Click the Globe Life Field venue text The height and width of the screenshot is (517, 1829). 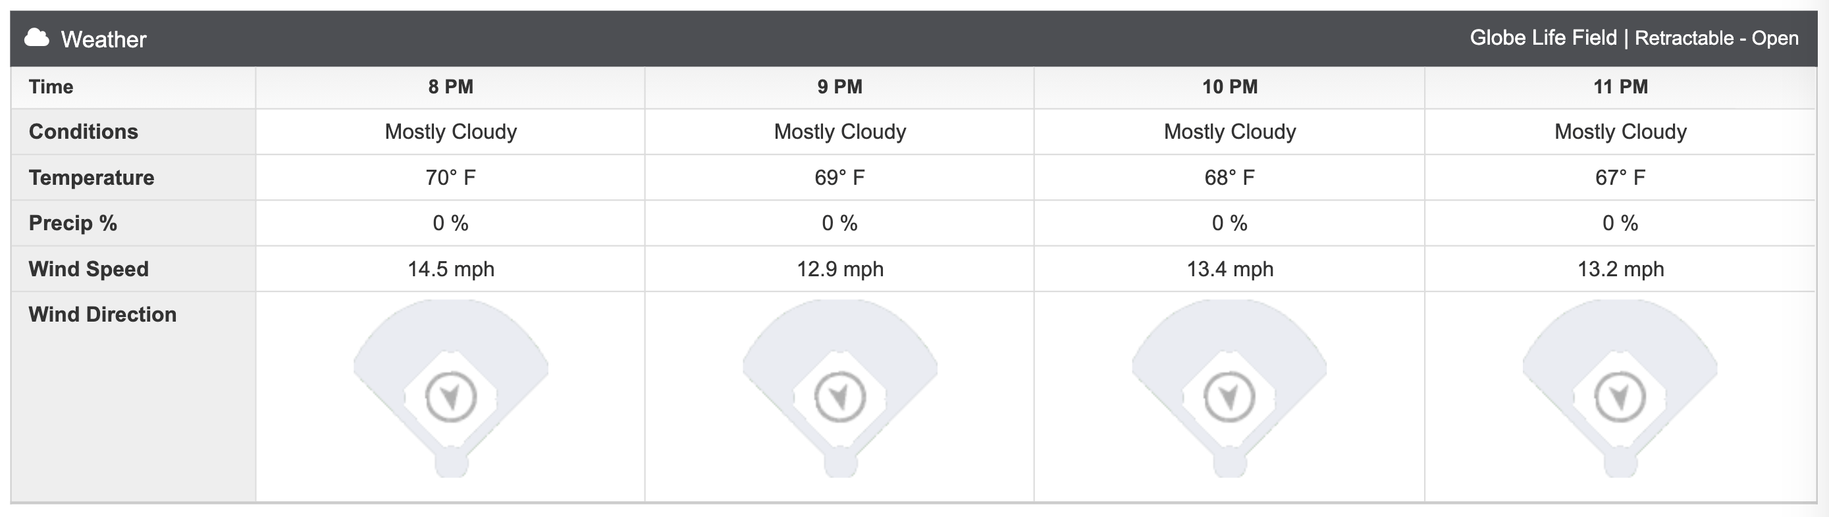(x=1543, y=37)
